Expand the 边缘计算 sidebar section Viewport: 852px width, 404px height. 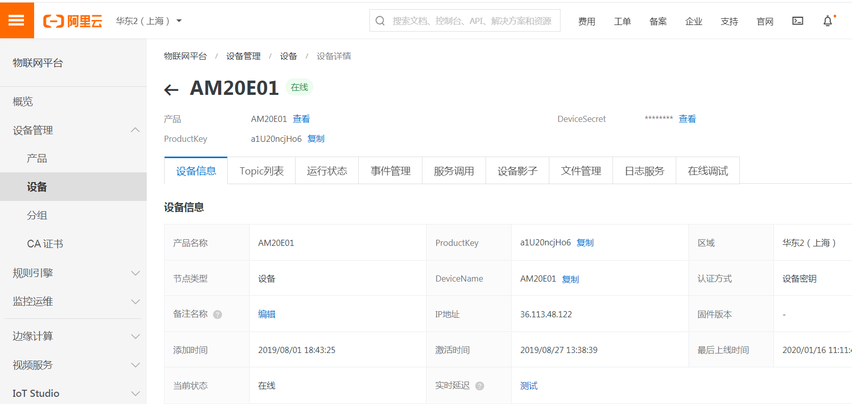pyautogui.click(x=135, y=336)
